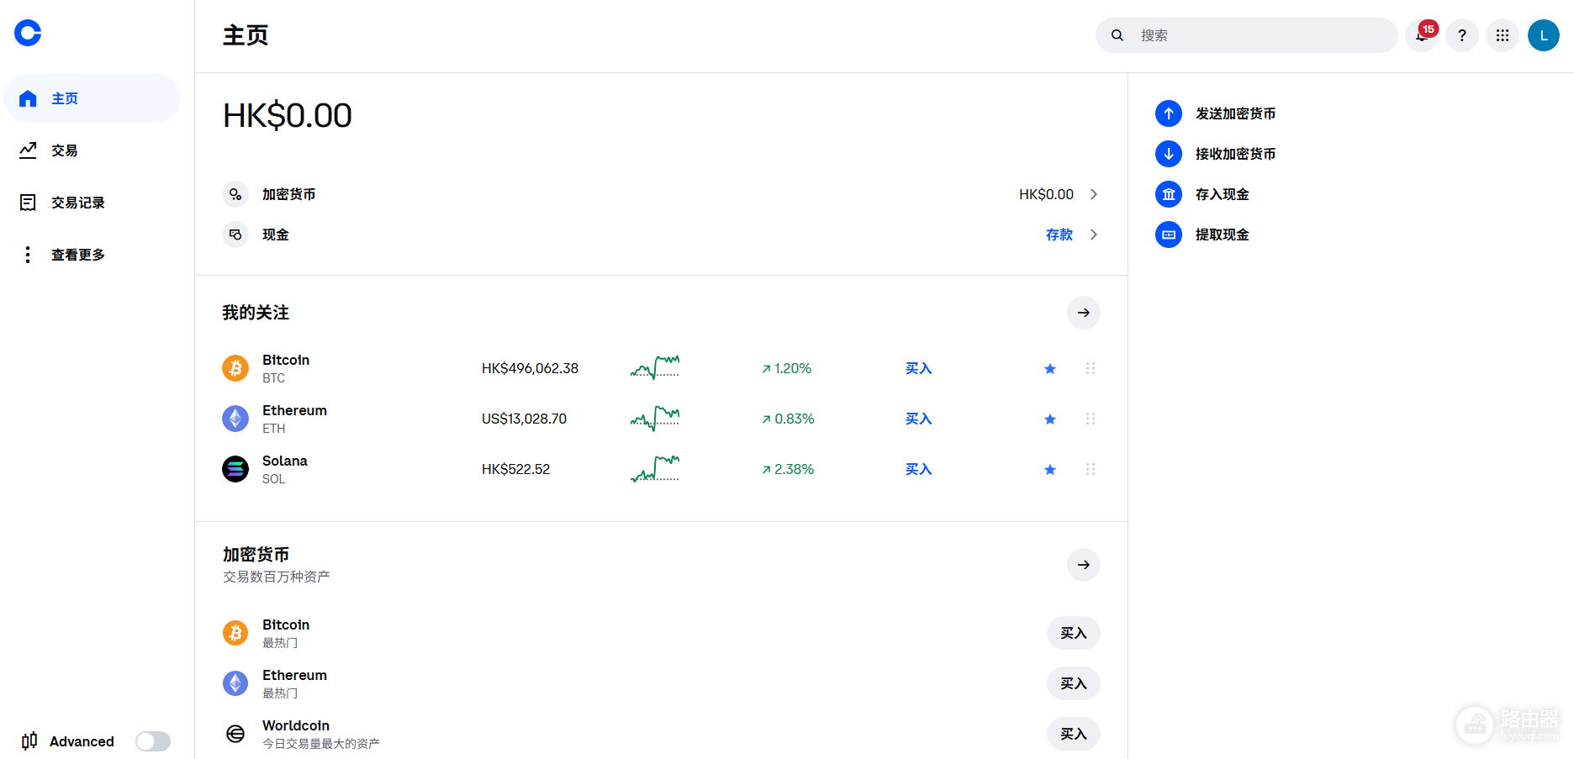The height and width of the screenshot is (759, 1574).
Task: Click the Ethereum row drag handle
Action: point(1091,419)
